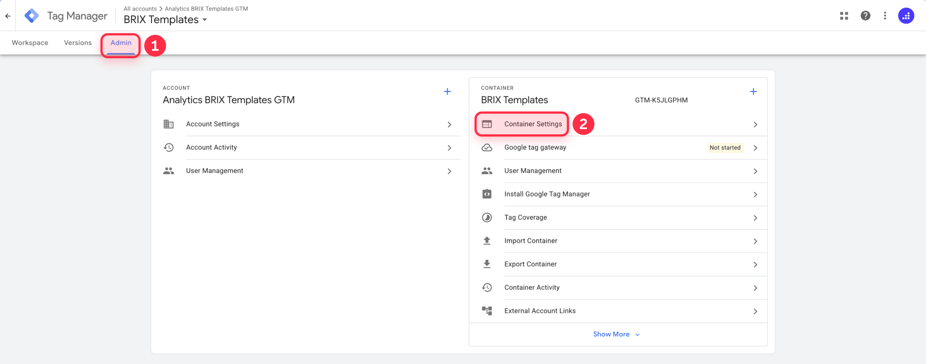Click chevron on External Account Links row
The image size is (926, 364).
click(755, 312)
